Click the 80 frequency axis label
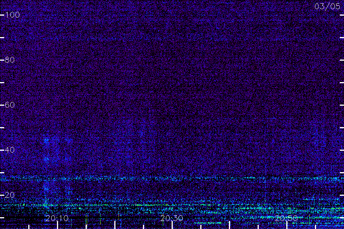This screenshot has width=344, height=229. (10, 60)
